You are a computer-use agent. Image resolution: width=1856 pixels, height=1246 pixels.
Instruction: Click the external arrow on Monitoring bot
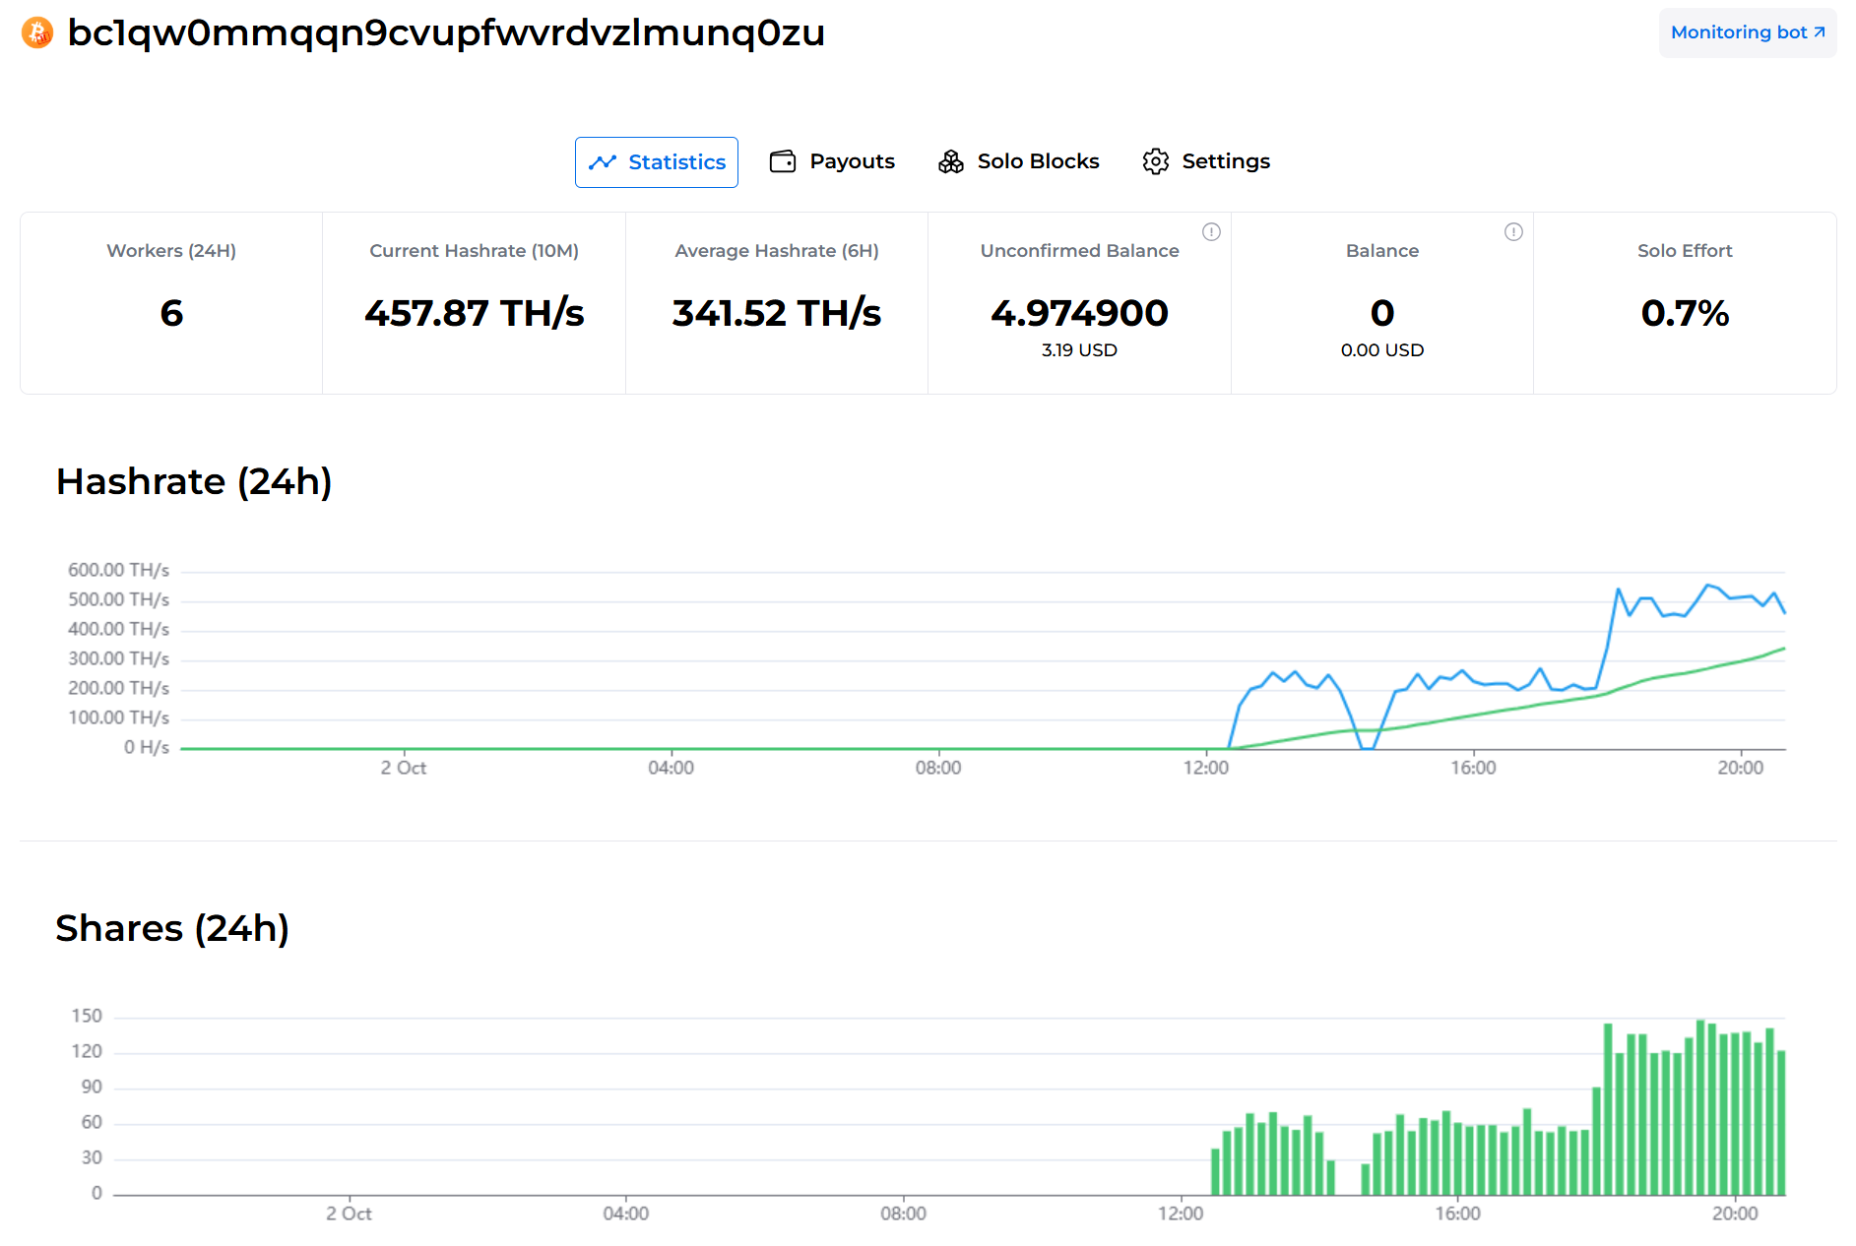pos(1820,32)
